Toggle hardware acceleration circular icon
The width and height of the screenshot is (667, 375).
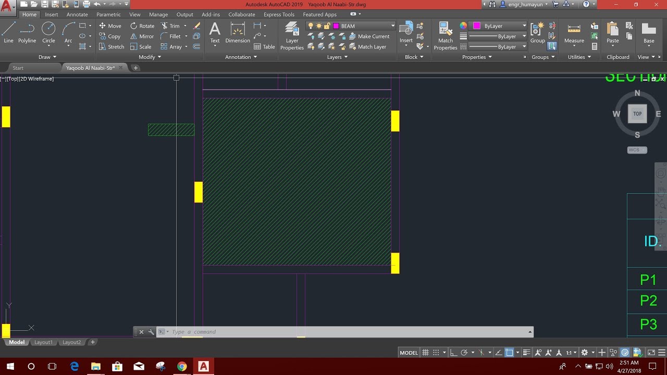625,353
